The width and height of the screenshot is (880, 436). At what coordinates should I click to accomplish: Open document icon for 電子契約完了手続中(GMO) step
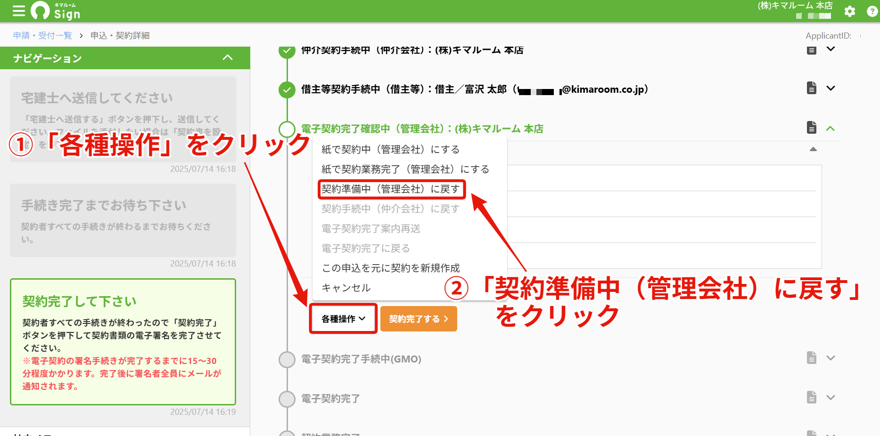(x=812, y=358)
